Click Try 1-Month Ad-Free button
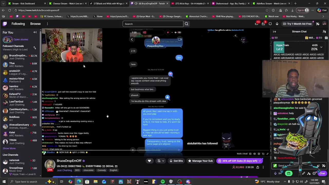329x185 pixels. 297,24
